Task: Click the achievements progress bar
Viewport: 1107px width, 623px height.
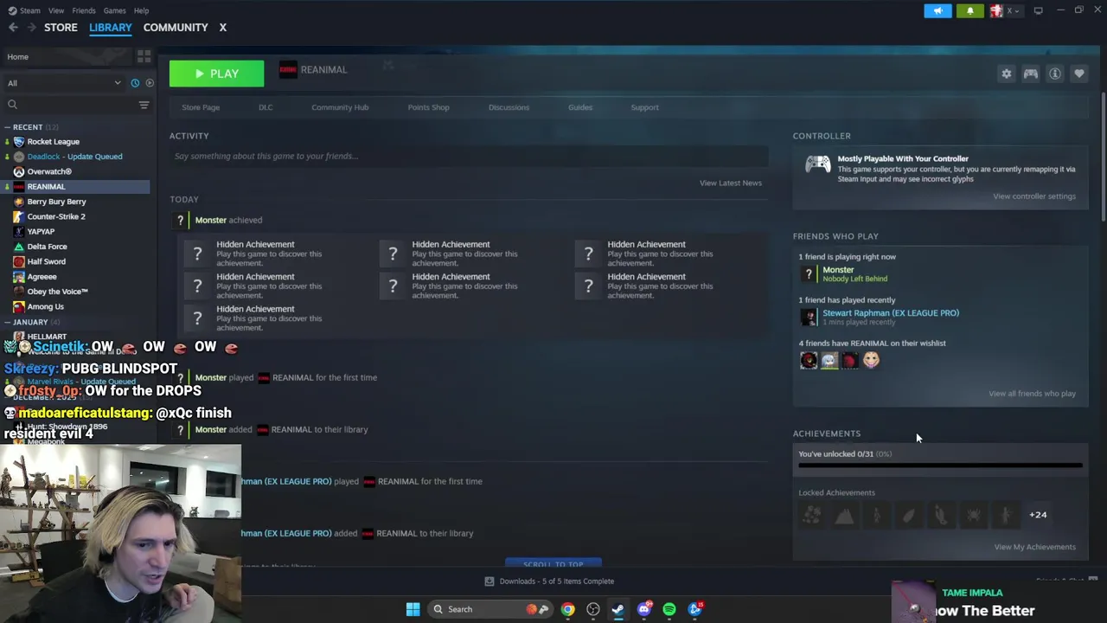Action: pos(940,466)
